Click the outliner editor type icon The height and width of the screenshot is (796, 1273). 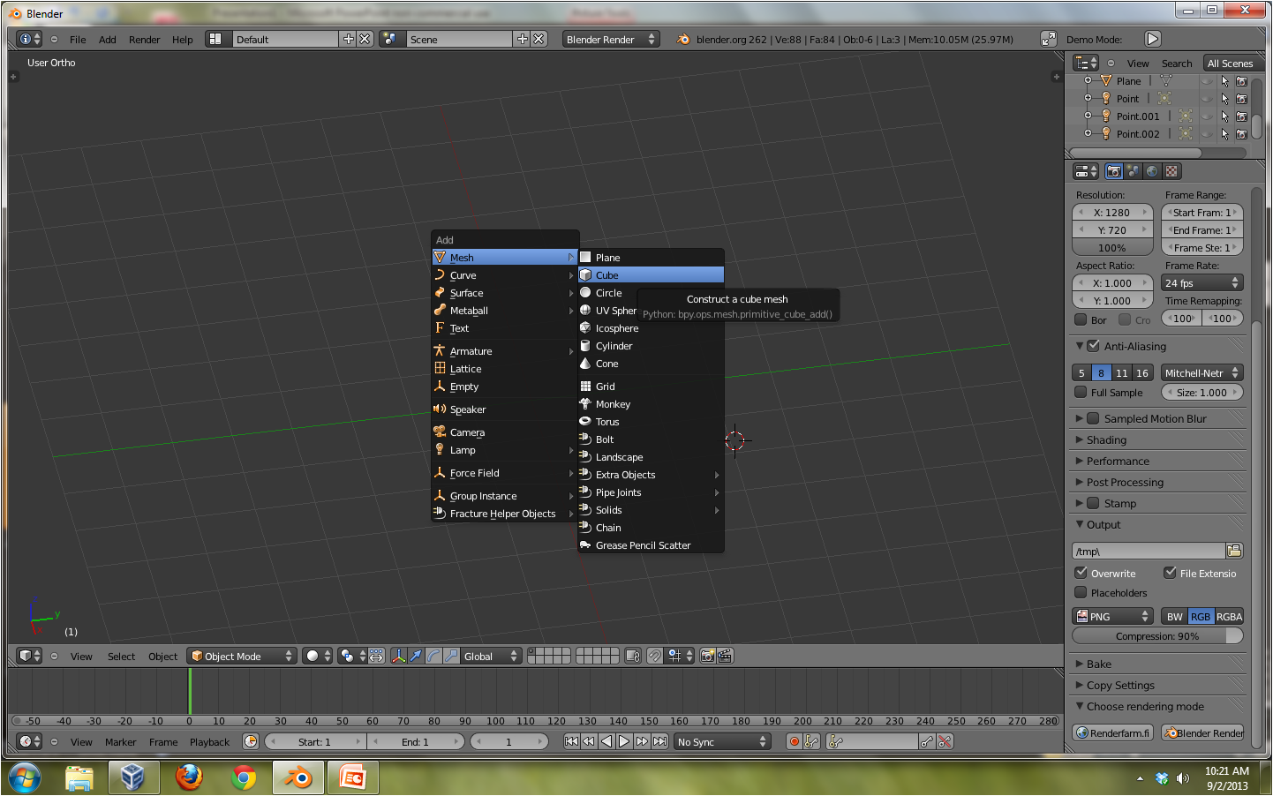pyautogui.click(x=1085, y=63)
